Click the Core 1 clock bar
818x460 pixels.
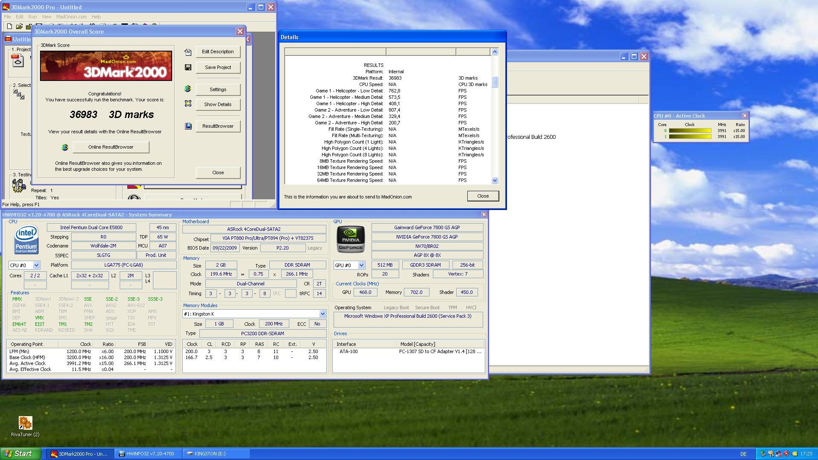pyautogui.click(x=690, y=137)
